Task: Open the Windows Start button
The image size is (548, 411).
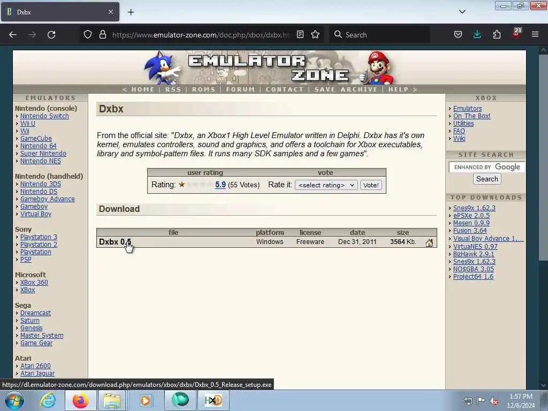Action: click(x=14, y=400)
